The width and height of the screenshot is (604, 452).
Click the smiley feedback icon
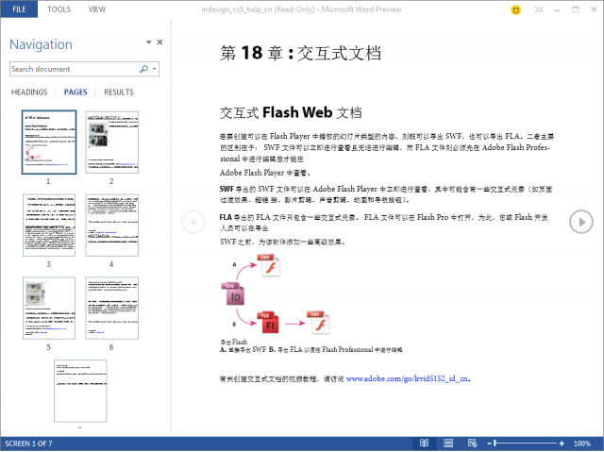pyautogui.click(x=543, y=9)
